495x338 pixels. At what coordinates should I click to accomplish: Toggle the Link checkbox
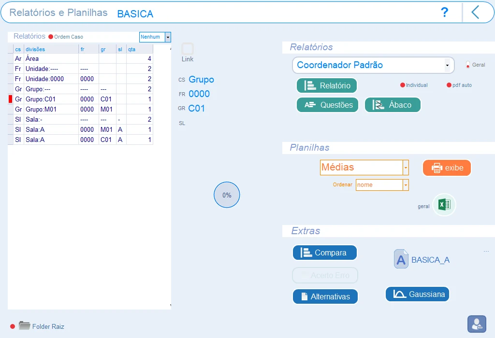tap(187, 49)
